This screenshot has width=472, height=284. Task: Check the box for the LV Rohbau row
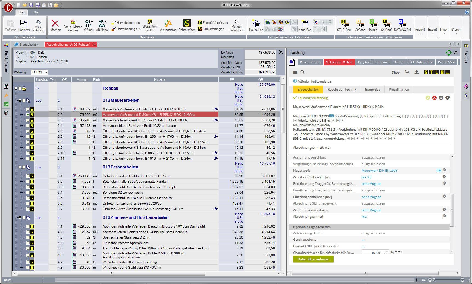click(x=20, y=88)
